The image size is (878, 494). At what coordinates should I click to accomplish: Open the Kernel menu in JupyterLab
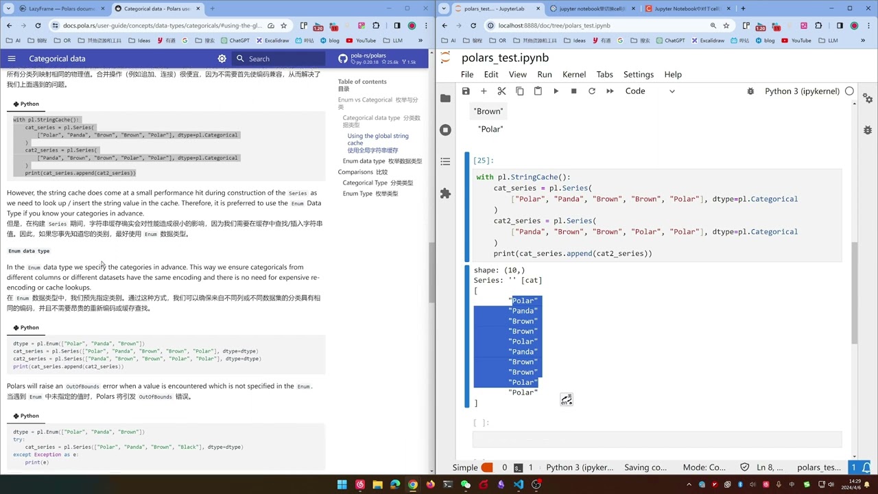click(574, 74)
